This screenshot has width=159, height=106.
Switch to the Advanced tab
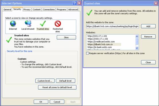73,9
